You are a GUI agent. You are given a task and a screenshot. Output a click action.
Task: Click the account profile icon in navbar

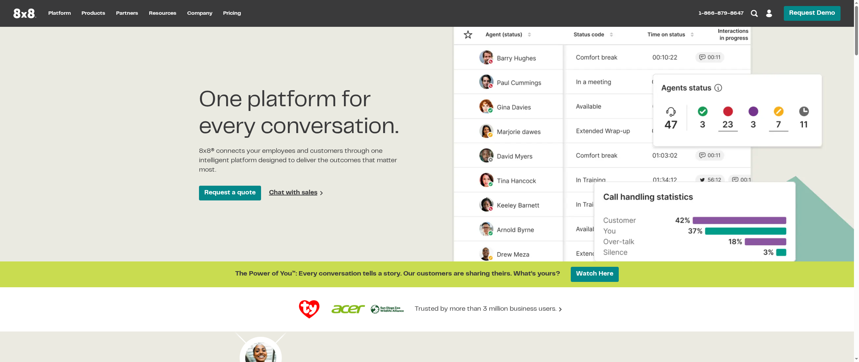point(769,13)
